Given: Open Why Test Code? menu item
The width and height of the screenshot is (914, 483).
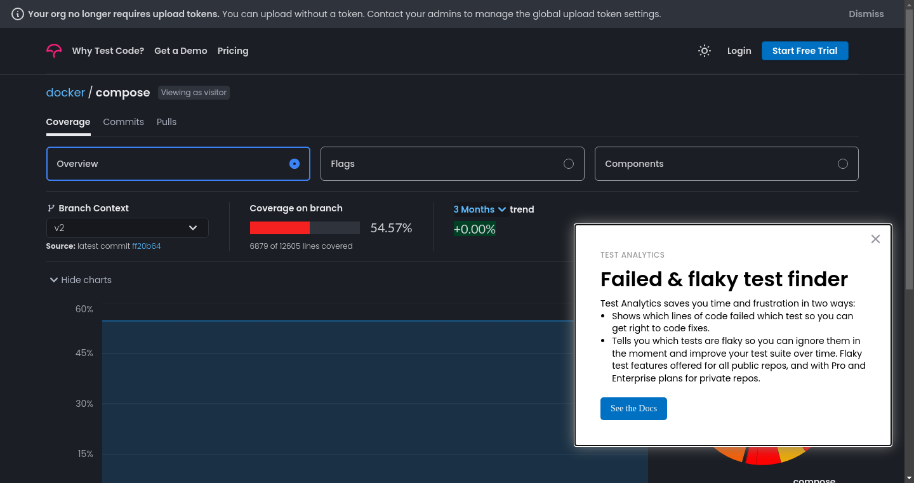Looking at the screenshot, I should click(108, 51).
